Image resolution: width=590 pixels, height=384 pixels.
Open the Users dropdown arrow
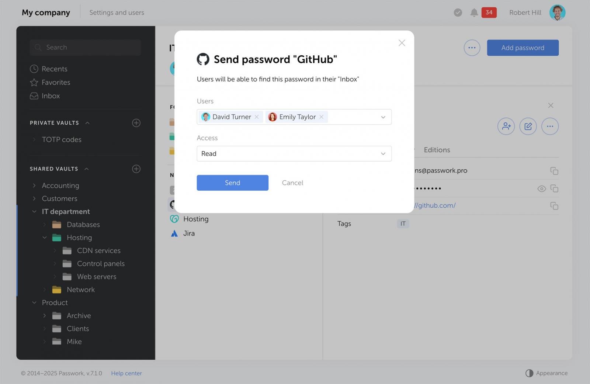pyautogui.click(x=383, y=117)
